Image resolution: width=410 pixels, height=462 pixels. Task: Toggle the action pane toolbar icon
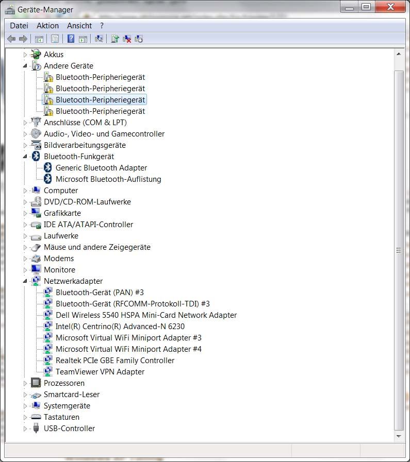83,39
